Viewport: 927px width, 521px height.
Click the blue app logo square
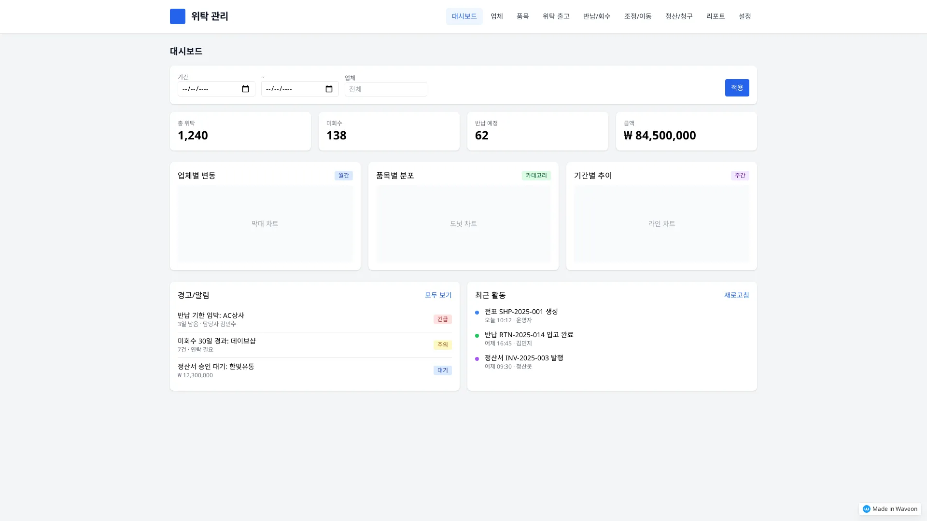(177, 16)
